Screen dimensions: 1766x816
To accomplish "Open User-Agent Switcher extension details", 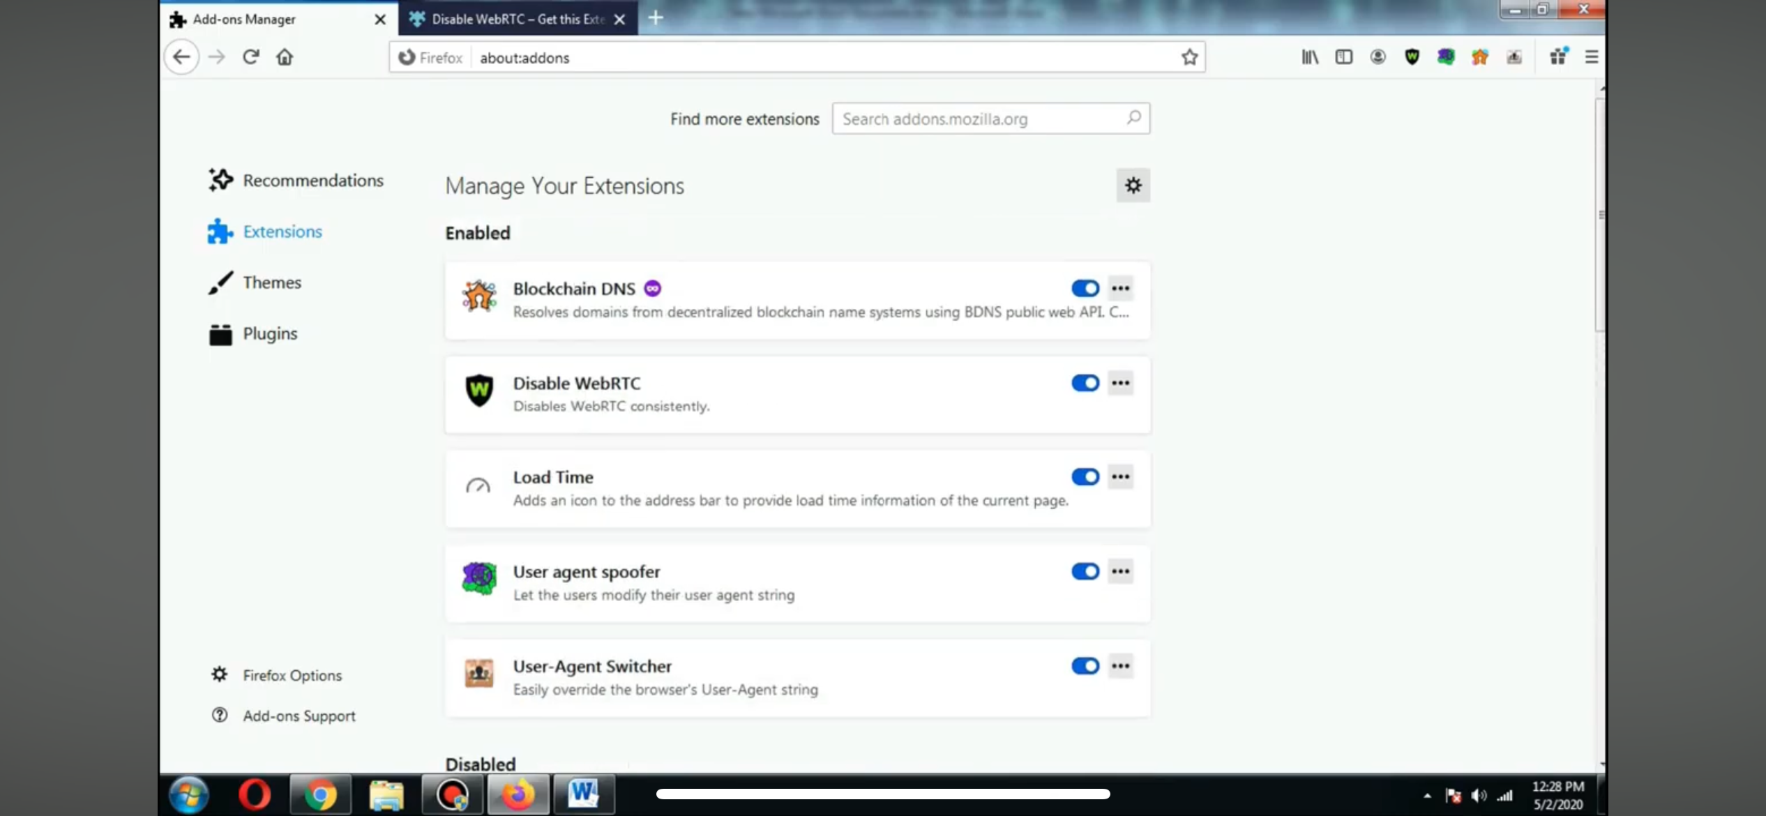I will [x=797, y=678].
